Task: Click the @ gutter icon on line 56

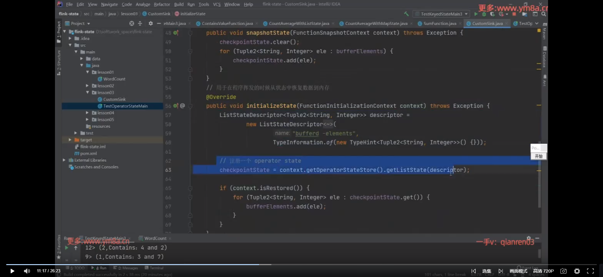Action: [182, 106]
